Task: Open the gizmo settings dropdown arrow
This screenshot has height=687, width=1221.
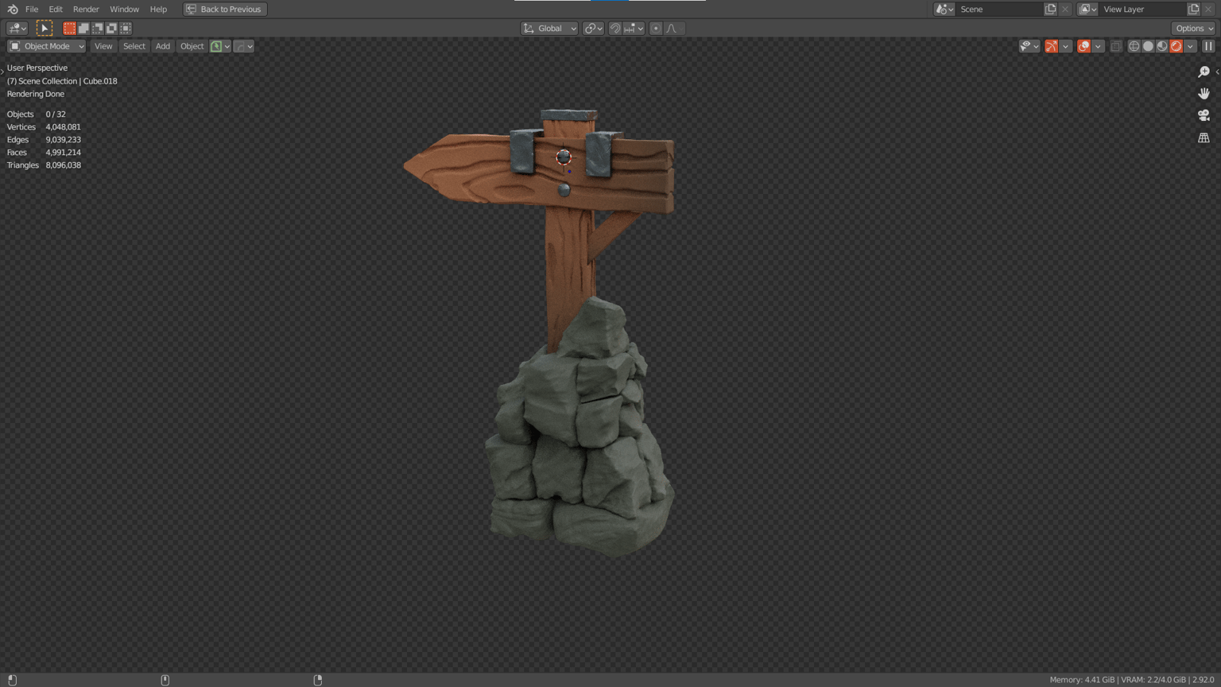Action: pyautogui.click(x=1066, y=46)
